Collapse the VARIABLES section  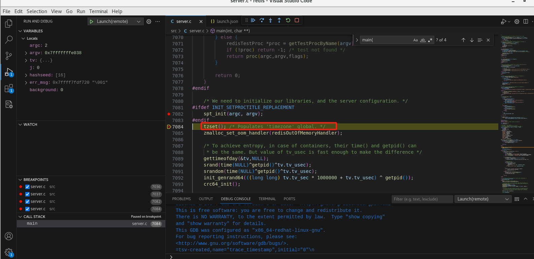(20, 31)
